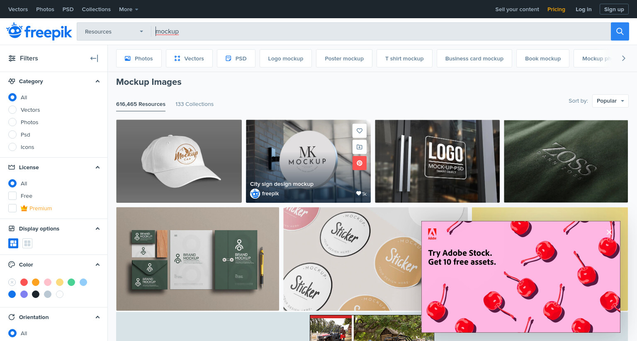Click the Sign up button
Viewport: 637px width, 341px height.
[x=614, y=9]
